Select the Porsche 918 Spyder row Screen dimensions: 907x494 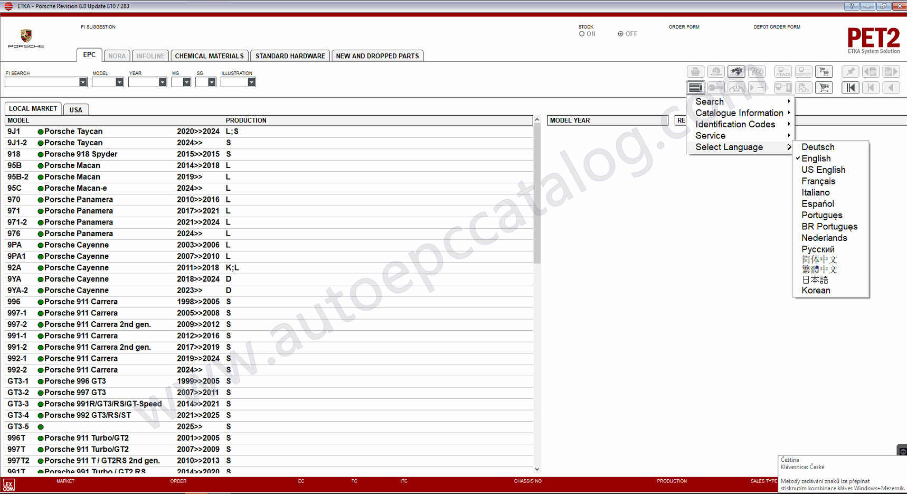(81, 154)
